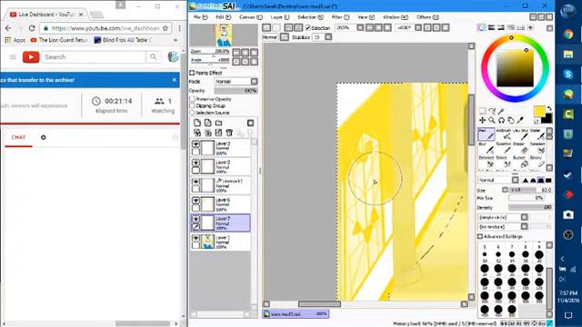Image resolution: width=582 pixels, height=327 pixels.
Task: Choose the lasso selection tool
Action: point(492,111)
